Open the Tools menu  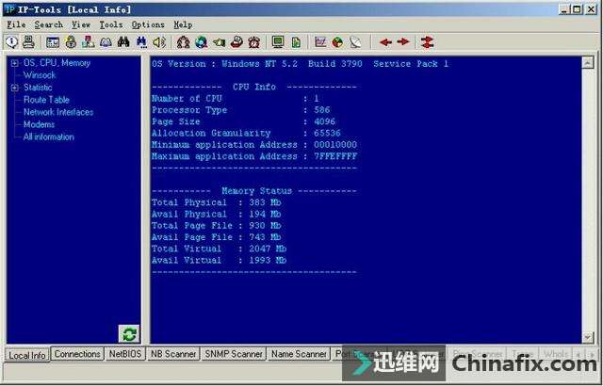(111, 24)
